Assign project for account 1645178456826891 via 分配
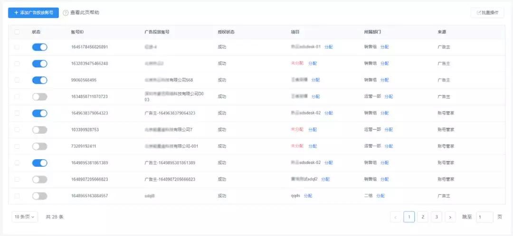Viewport: 513px width, 236px height. (x=329, y=47)
